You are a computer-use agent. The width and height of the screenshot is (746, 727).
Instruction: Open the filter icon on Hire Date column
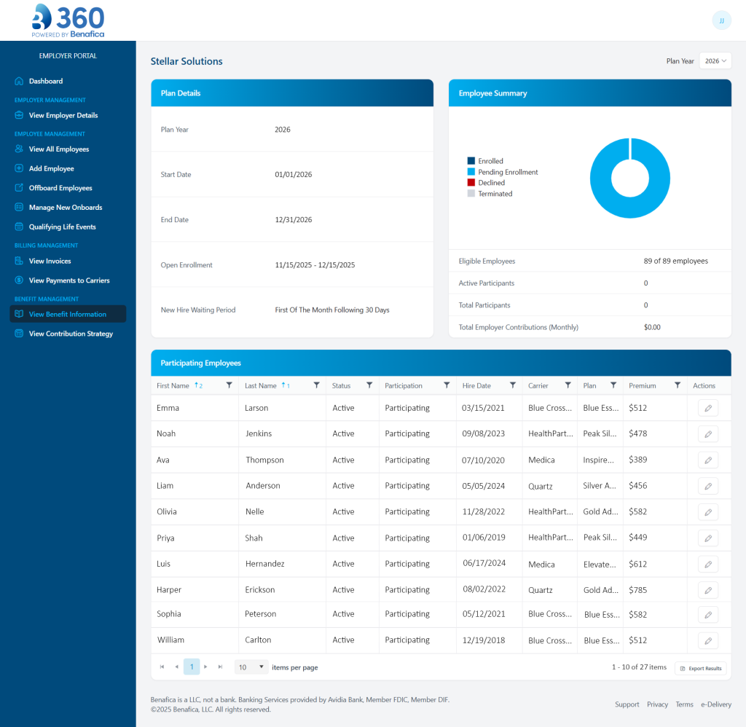click(512, 385)
